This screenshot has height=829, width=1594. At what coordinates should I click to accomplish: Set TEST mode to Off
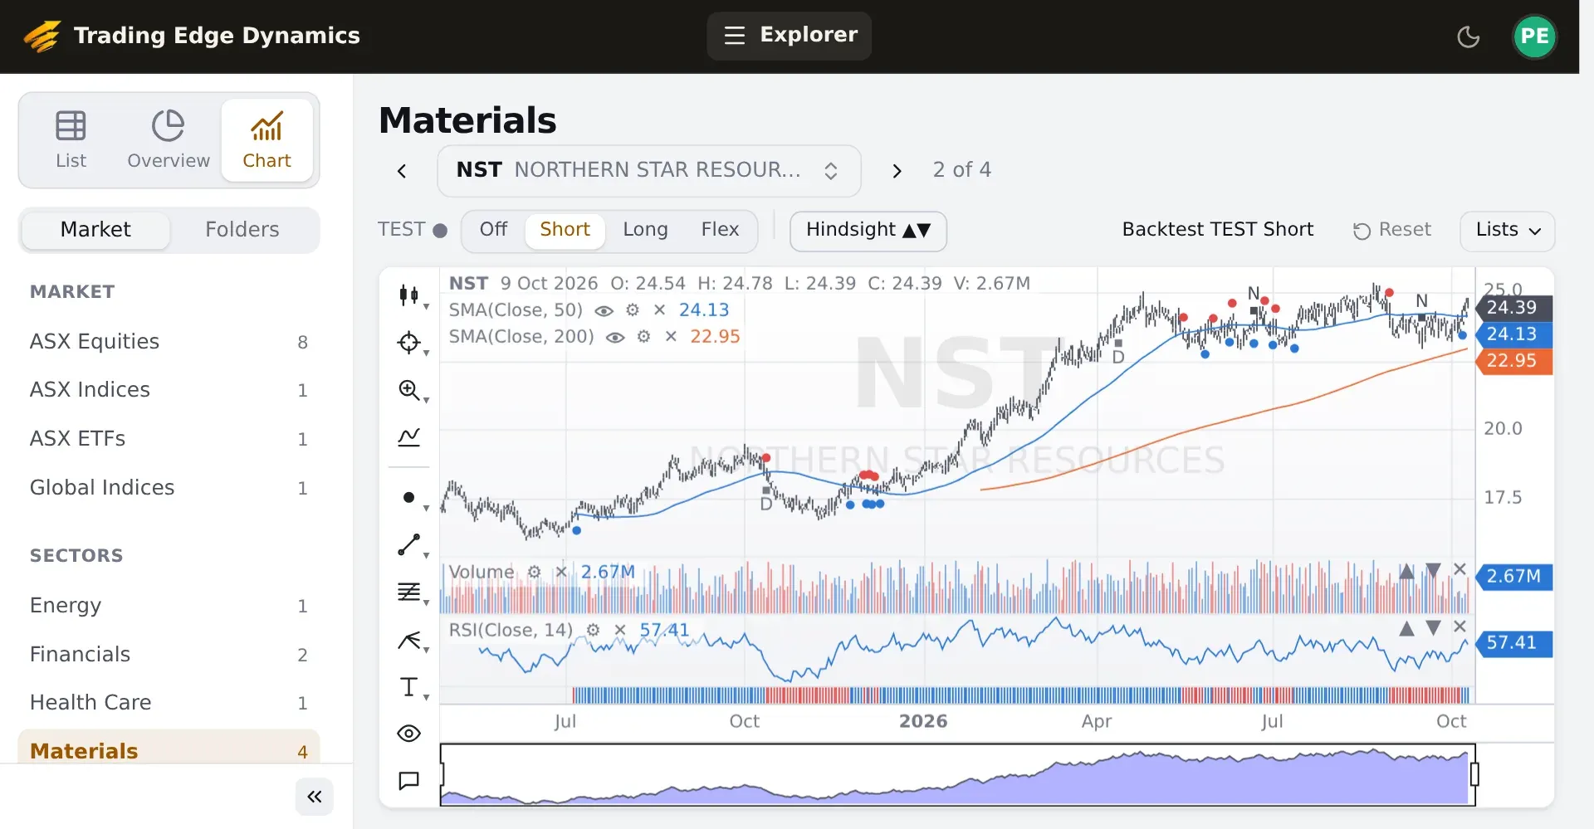point(493,230)
